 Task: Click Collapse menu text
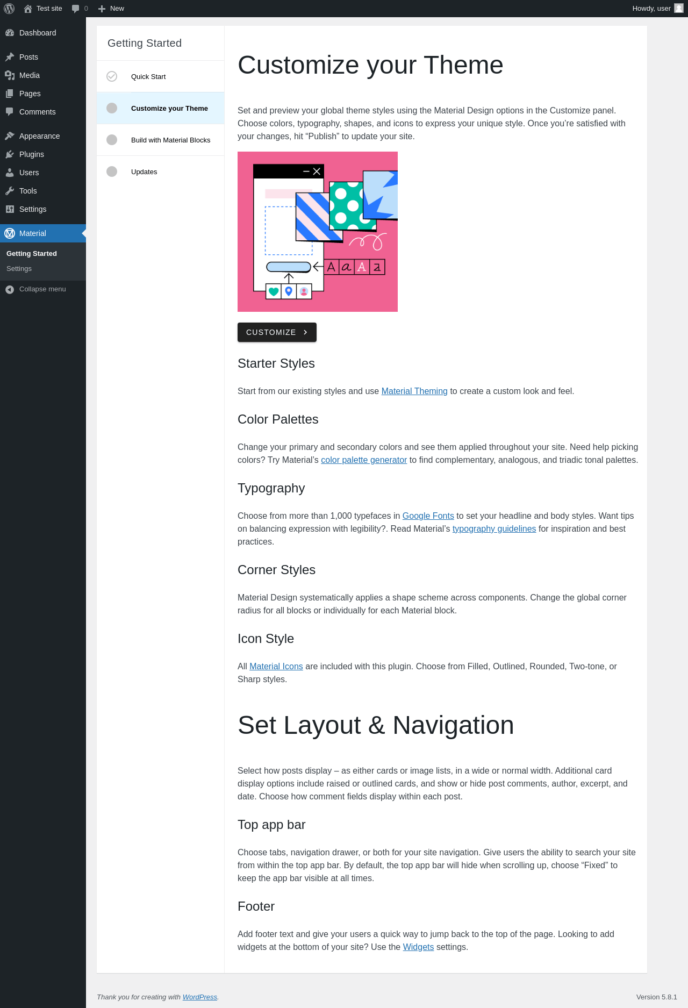[42, 289]
